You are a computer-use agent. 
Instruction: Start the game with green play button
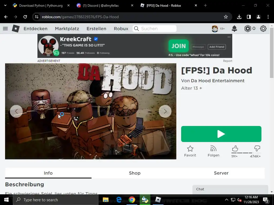point(221,134)
